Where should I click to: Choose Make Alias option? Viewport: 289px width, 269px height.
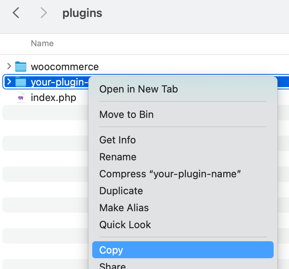(x=124, y=208)
